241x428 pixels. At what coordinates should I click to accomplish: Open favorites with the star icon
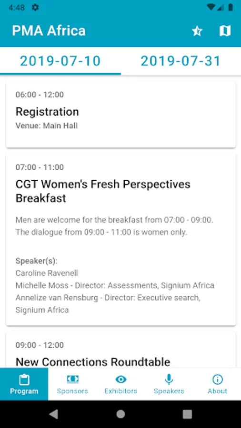click(197, 31)
